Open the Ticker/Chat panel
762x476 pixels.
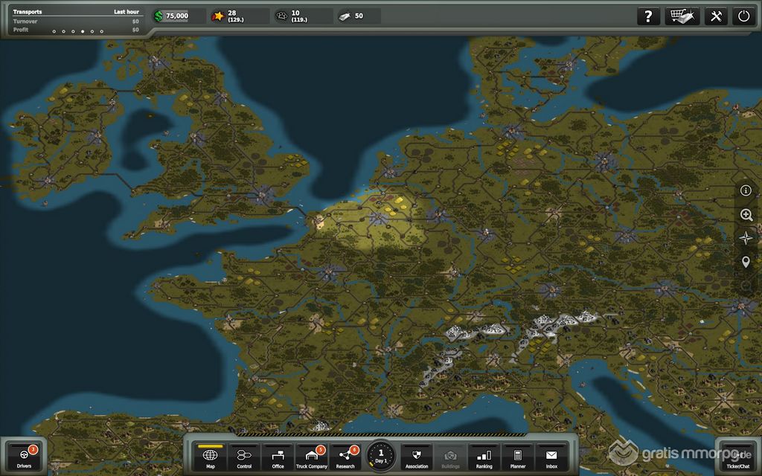point(737,456)
